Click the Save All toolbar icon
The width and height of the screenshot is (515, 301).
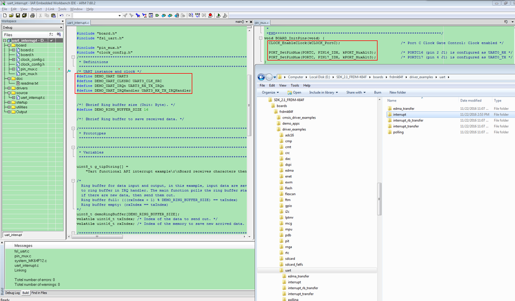[x=24, y=15]
